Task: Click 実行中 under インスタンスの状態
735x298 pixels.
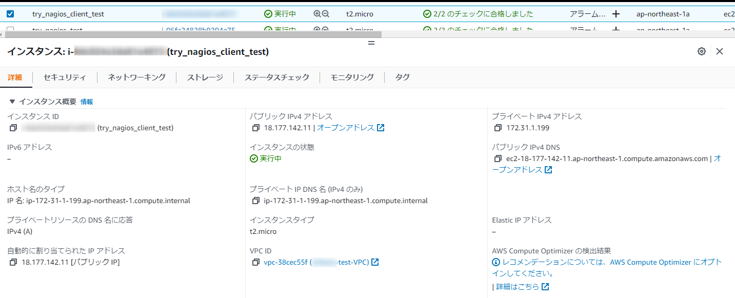Action: pos(266,158)
